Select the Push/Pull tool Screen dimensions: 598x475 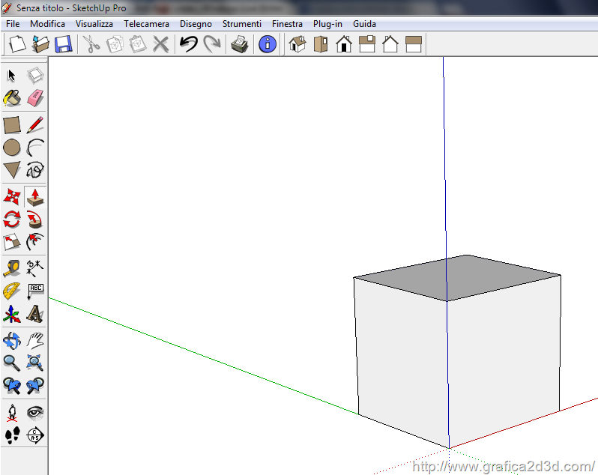[x=35, y=197]
